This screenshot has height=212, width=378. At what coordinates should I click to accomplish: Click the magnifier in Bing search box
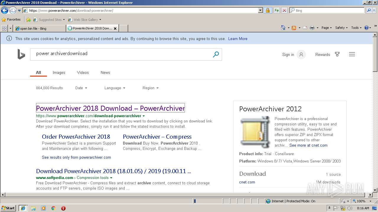[x=216, y=54]
